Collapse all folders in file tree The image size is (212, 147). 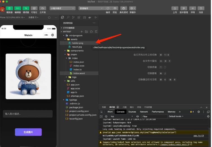pyautogui.click(x=96, y=32)
